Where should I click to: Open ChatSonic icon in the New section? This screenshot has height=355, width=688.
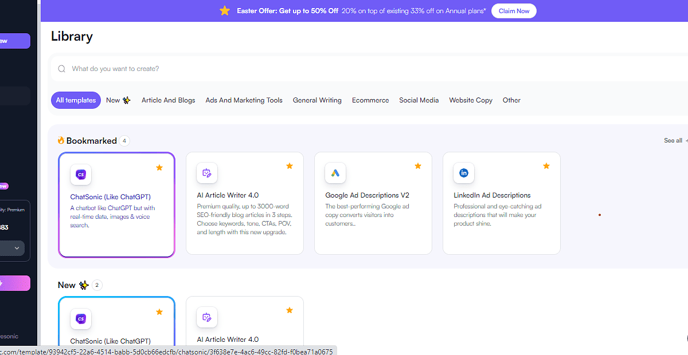point(80,319)
